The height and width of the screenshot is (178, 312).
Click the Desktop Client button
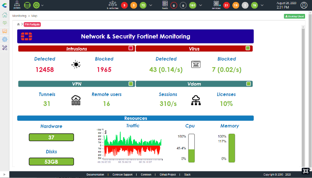[x=294, y=16]
